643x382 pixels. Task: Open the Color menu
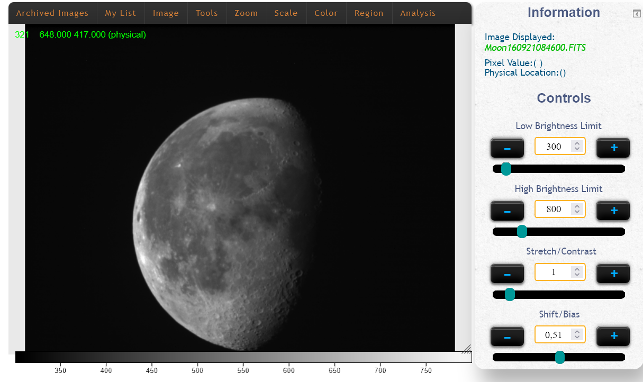tap(326, 13)
